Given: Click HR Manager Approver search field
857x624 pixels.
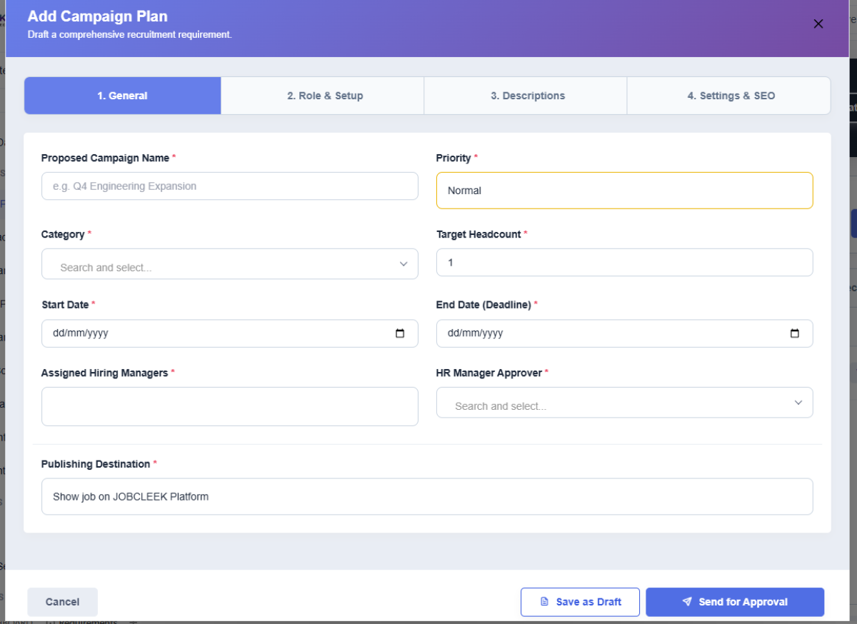Looking at the screenshot, I should click(x=624, y=402).
